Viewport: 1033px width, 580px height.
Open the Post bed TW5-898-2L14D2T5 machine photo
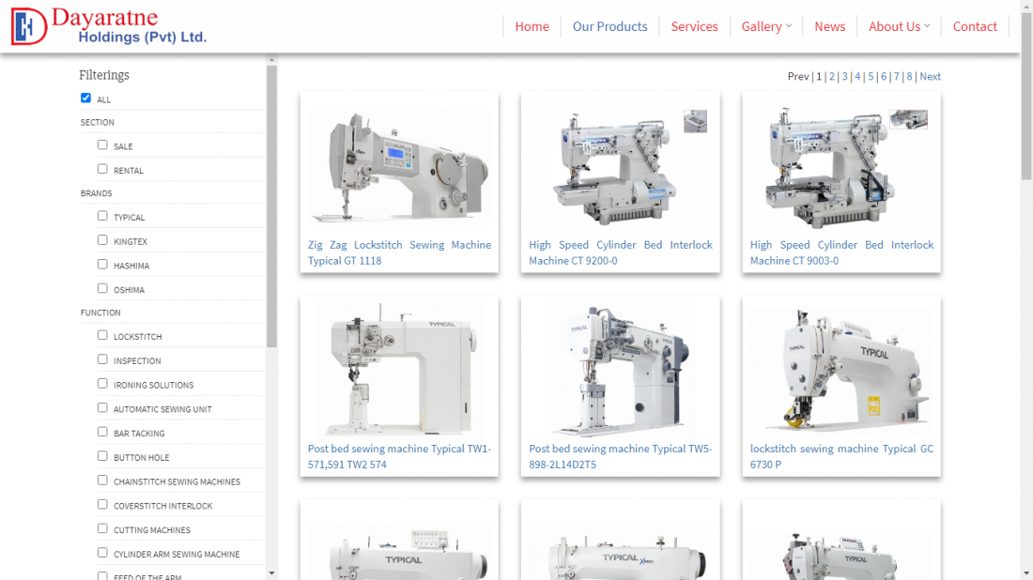pos(620,370)
